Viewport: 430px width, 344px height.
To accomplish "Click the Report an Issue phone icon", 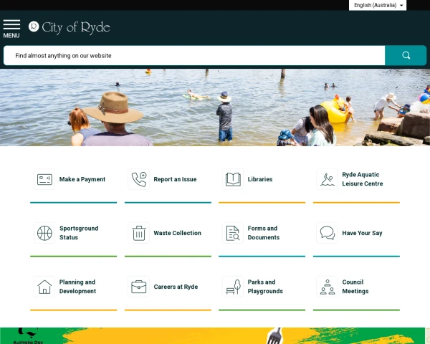I will 138,179.
